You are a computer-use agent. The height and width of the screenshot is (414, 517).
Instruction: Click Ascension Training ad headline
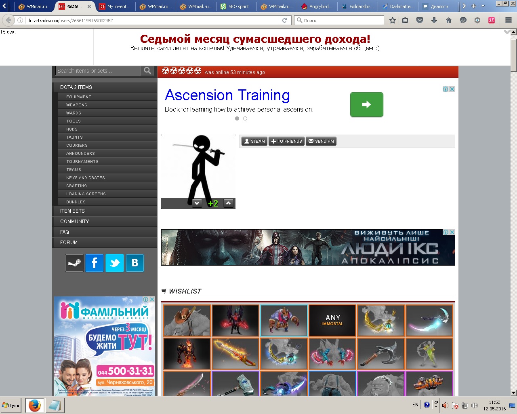point(227,95)
